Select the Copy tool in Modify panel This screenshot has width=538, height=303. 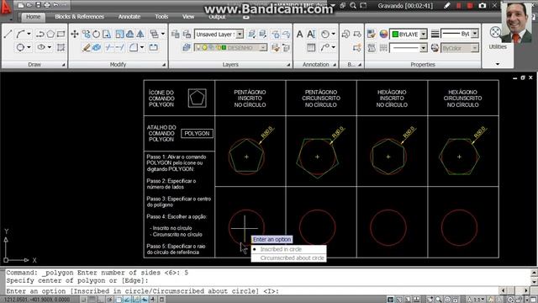(x=86, y=34)
